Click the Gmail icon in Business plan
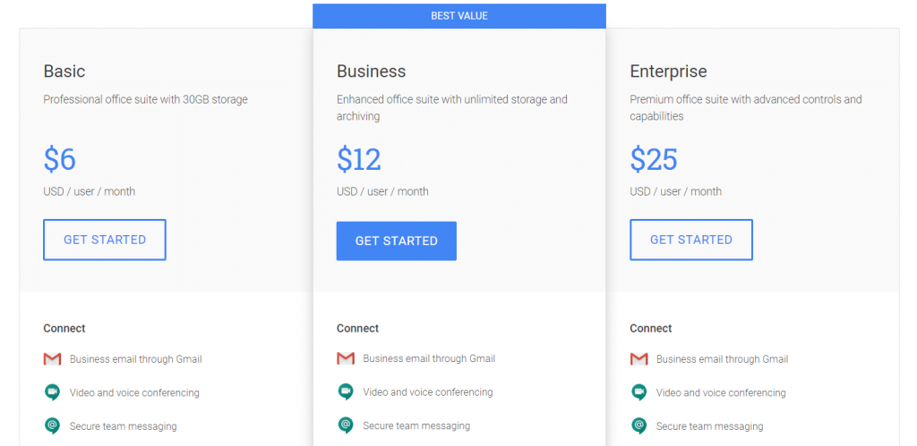 coord(346,358)
